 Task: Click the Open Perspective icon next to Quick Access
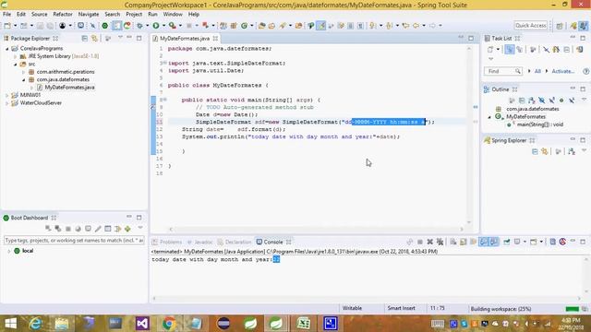(560, 26)
